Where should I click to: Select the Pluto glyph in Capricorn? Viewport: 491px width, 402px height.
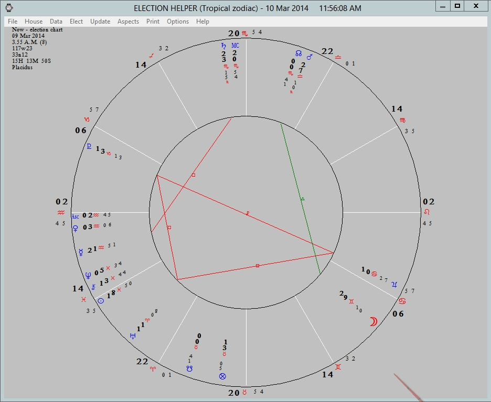point(90,147)
